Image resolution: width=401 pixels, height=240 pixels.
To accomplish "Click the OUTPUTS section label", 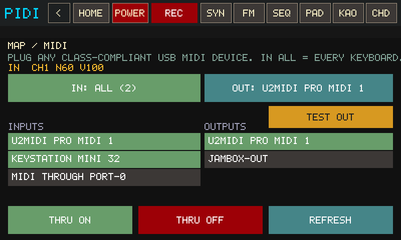I will 225,126.
